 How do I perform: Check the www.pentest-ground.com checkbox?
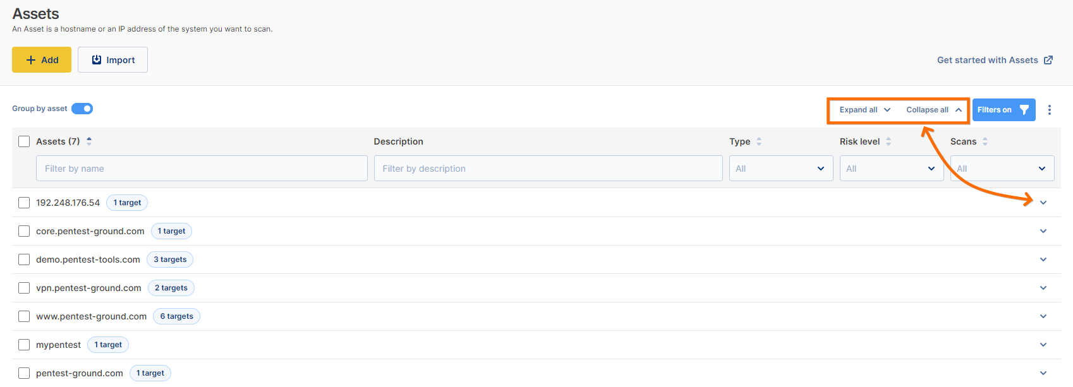[24, 316]
